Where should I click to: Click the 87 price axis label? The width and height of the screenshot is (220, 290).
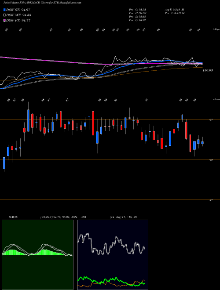pos(211,200)
